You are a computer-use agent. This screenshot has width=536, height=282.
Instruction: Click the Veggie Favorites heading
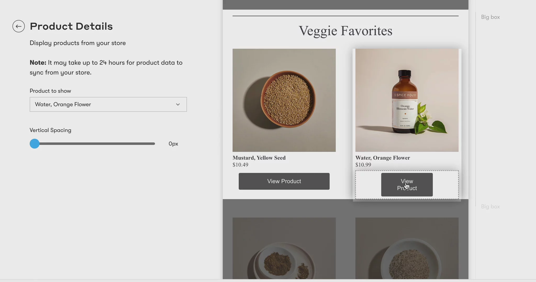tap(345, 31)
